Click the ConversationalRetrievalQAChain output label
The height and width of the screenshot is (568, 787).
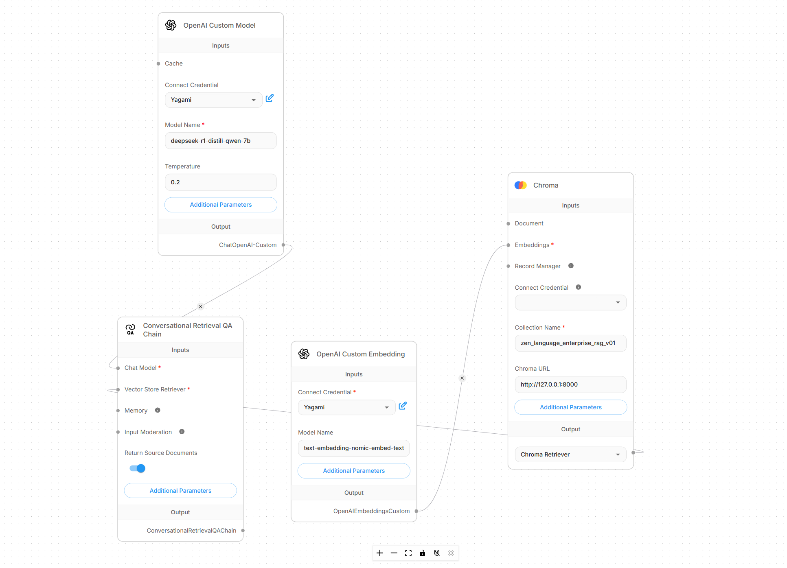coord(191,531)
